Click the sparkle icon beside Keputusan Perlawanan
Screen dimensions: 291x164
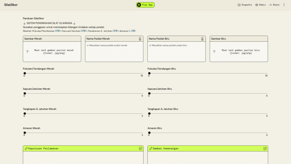click(x=26, y=148)
